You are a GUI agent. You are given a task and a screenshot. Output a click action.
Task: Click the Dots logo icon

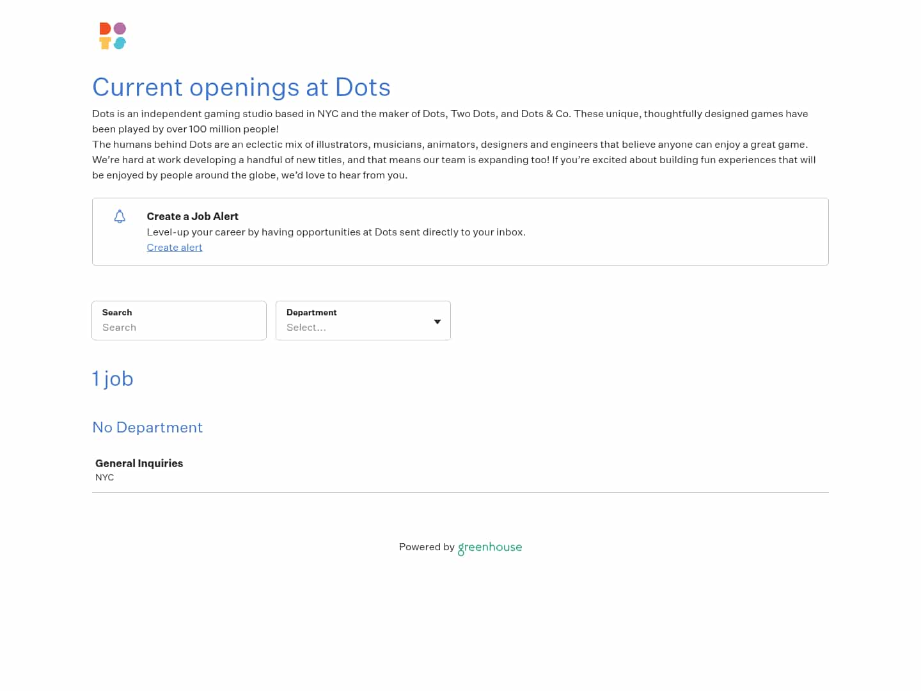(112, 36)
